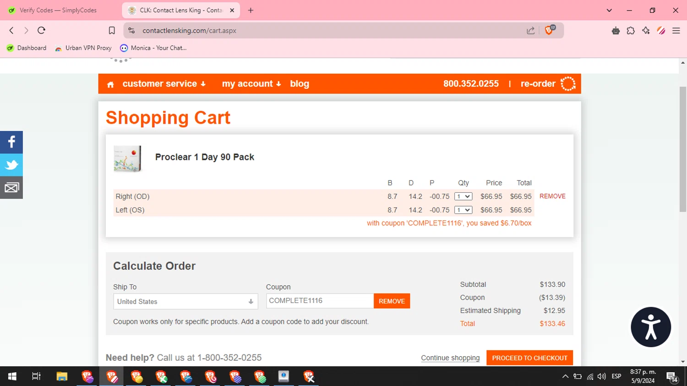687x386 pixels.
Task: Open the volume control in system tray
Action: [x=602, y=376]
